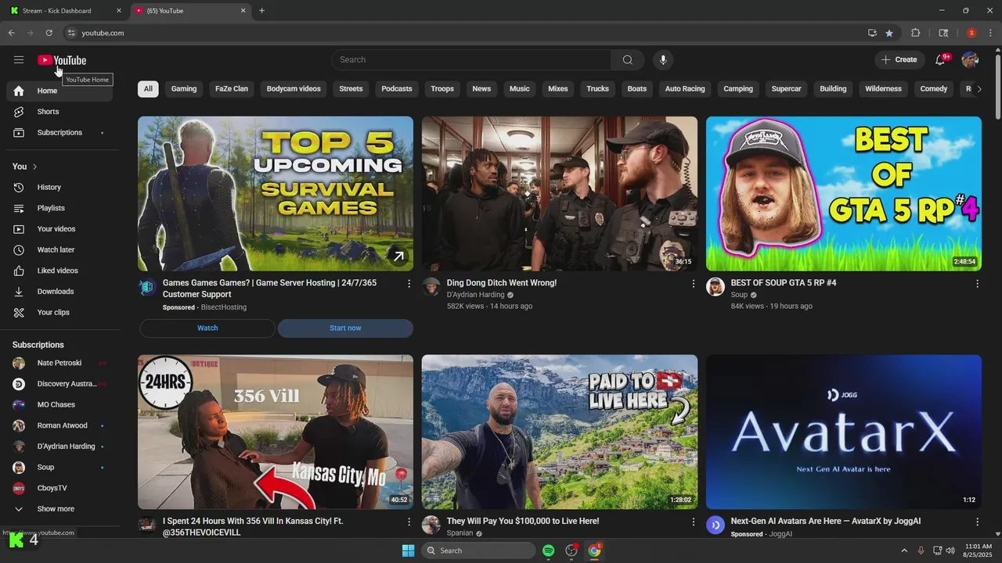
Task: Click taskbar Search box
Action: click(x=478, y=550)
